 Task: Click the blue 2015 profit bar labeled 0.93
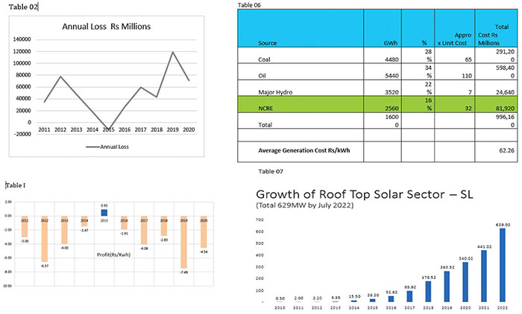pos(104,212)
